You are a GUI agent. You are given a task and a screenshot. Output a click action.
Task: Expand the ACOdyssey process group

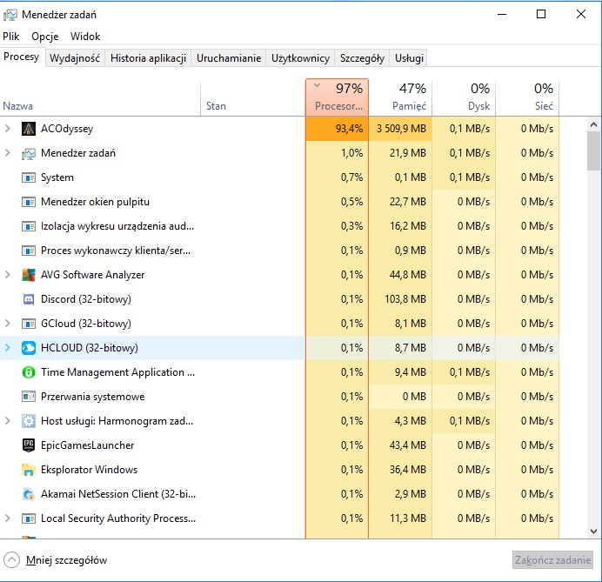[x=7, y=129]
